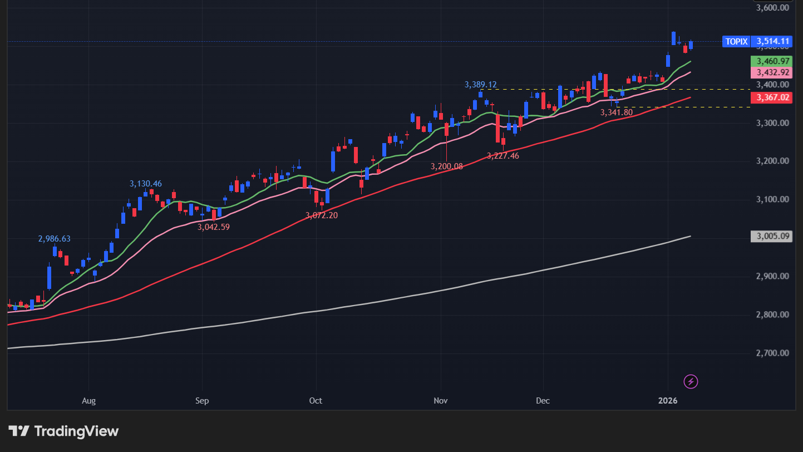Click the 3,072.20 low price annotation

click(x=321, y=215)
